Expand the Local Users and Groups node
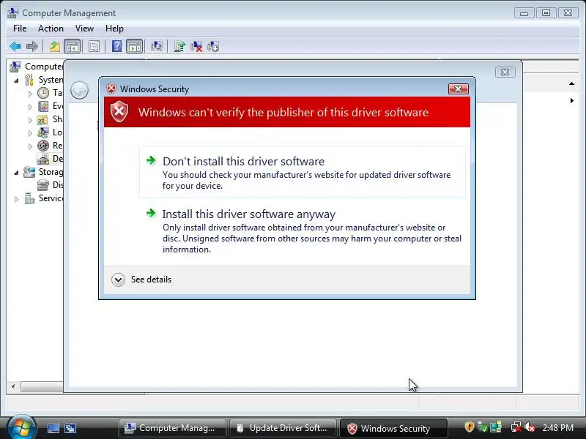This screenshot has width=586, height=439. (x=30, y=133)
